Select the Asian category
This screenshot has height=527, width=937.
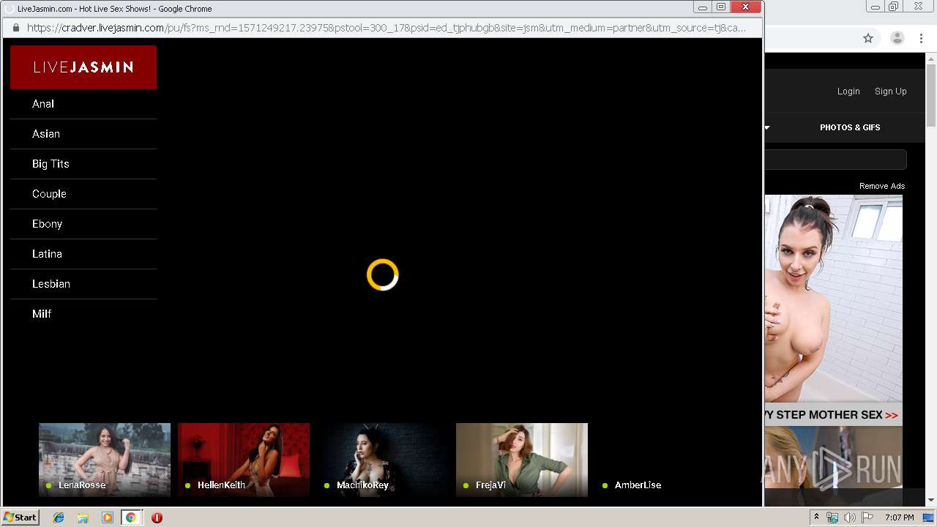point(83,134)
